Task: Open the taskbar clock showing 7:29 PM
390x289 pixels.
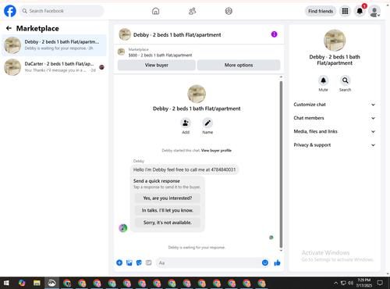Action: [364, 283]
